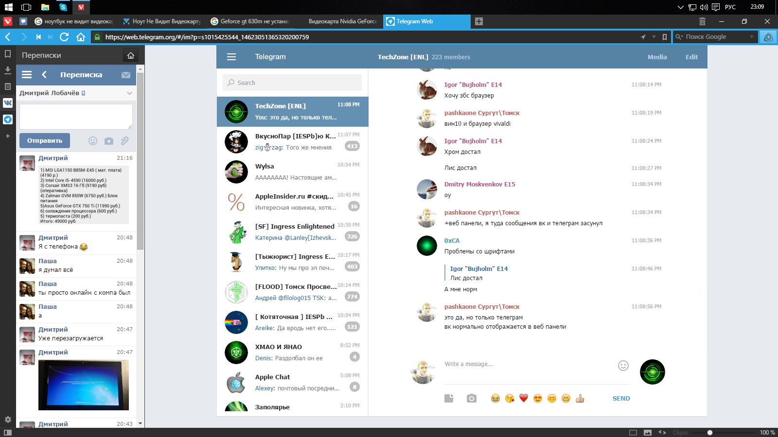This screenshot has height=437, width=778.
Task: Attach a file in Telegram message composer
Action: (449, 398)
